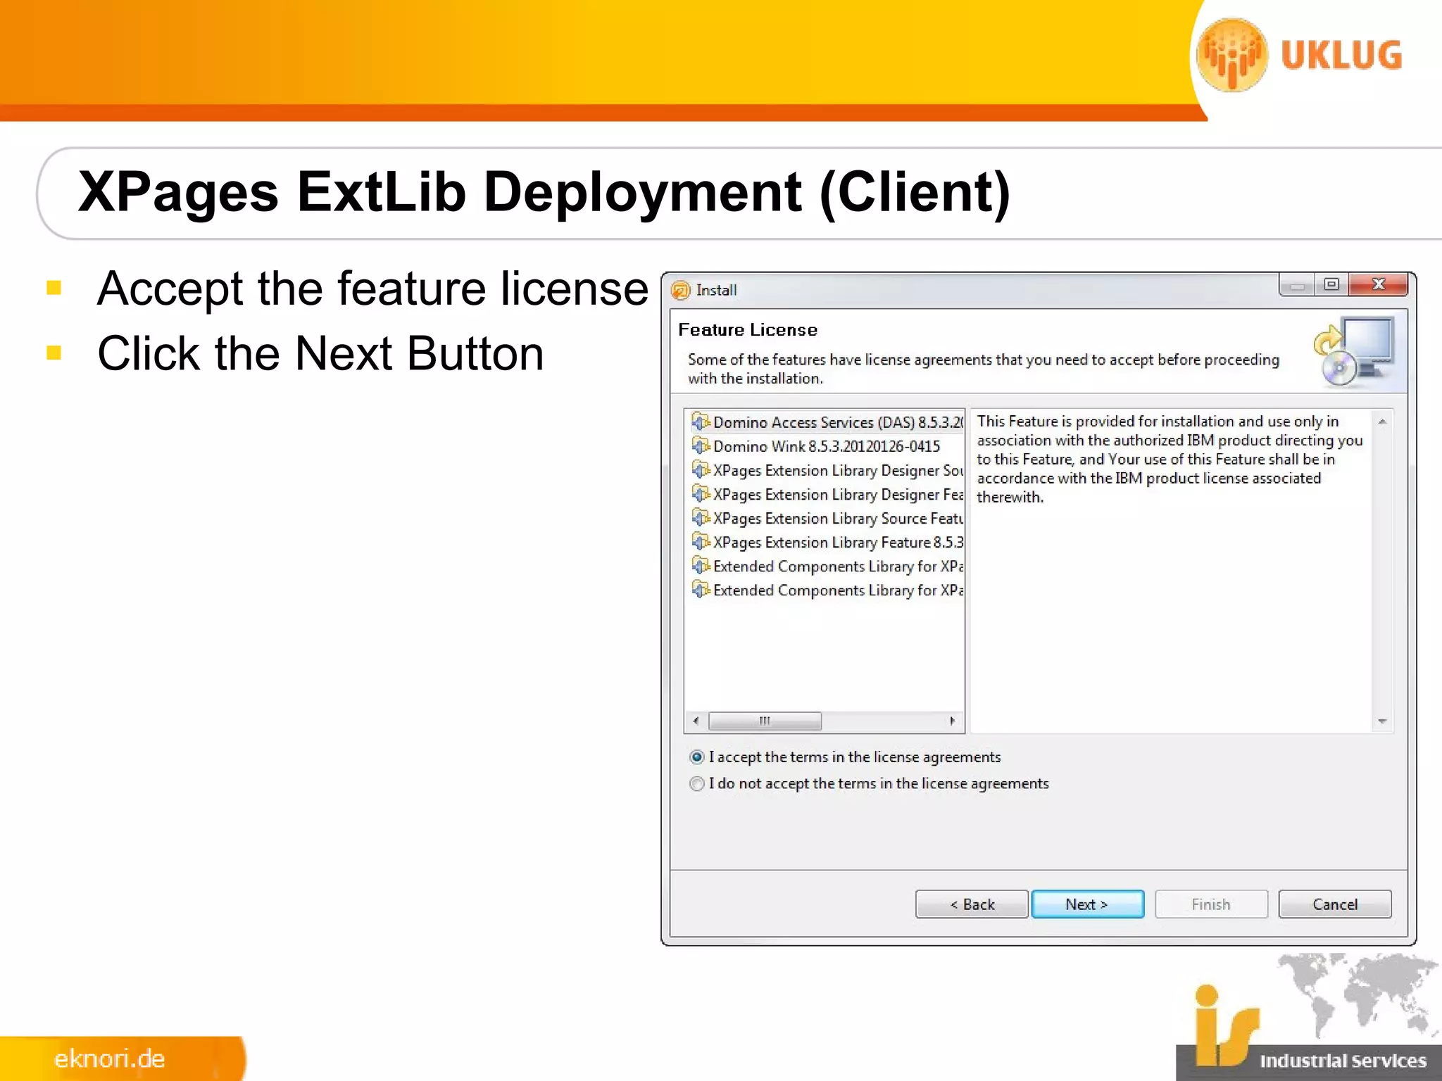This screenshot has height=1081, width=1442.
Task: Click the disabled Finish button
Action: click(1211, 904)
